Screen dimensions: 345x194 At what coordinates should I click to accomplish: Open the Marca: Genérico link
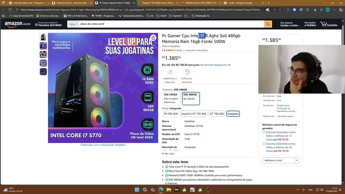point(171,46)
